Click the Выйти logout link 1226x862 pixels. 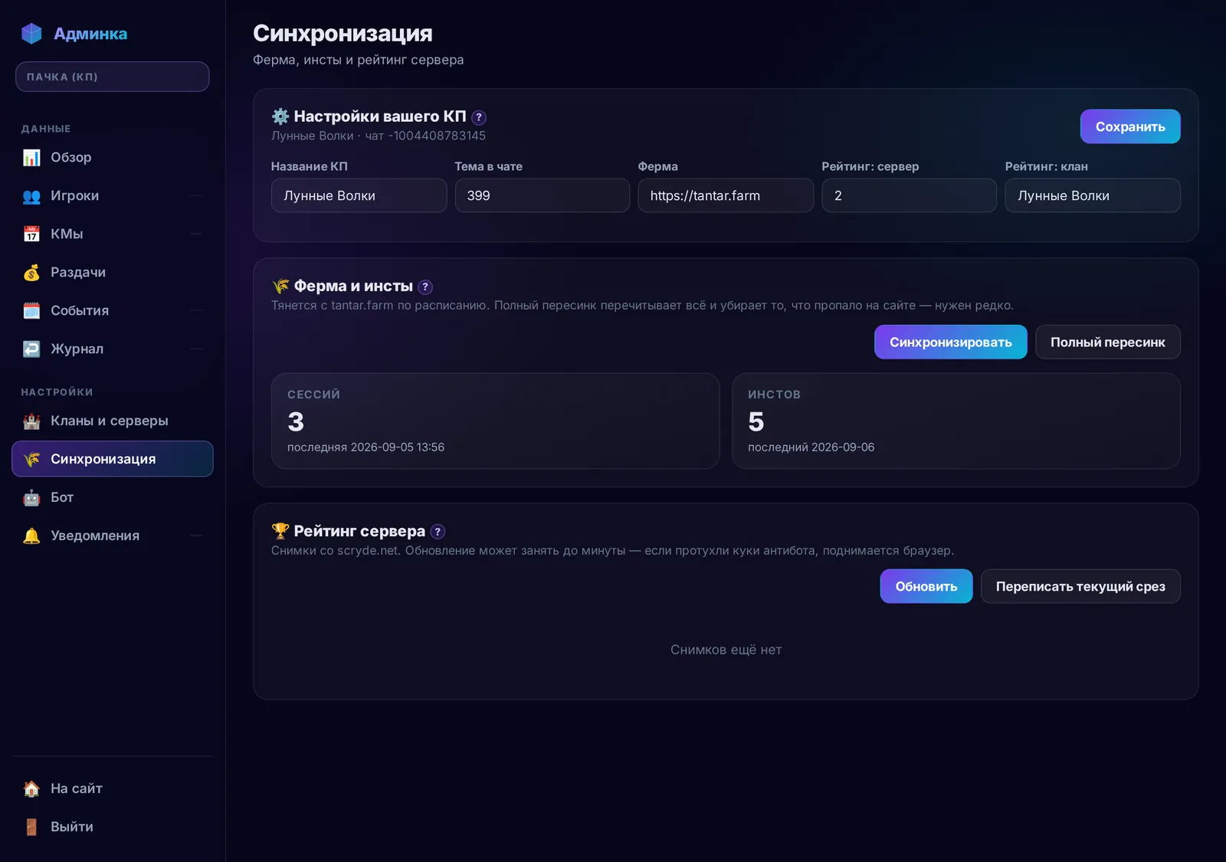(x=113, y=827)
